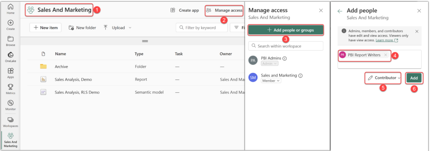This screenshot has width=430, height=151.
Task: Close the Add people panel
Action: pyautogui.click(x=419, y=10)
